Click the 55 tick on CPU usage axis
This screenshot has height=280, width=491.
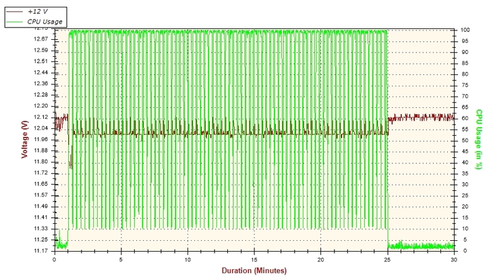[x=465, y=130]
